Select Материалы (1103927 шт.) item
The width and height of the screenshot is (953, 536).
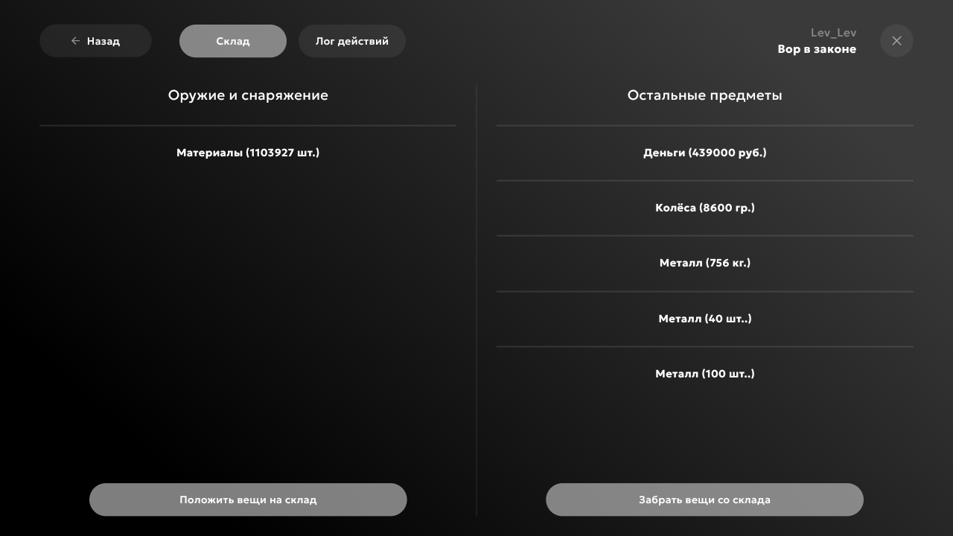(248, 153)
